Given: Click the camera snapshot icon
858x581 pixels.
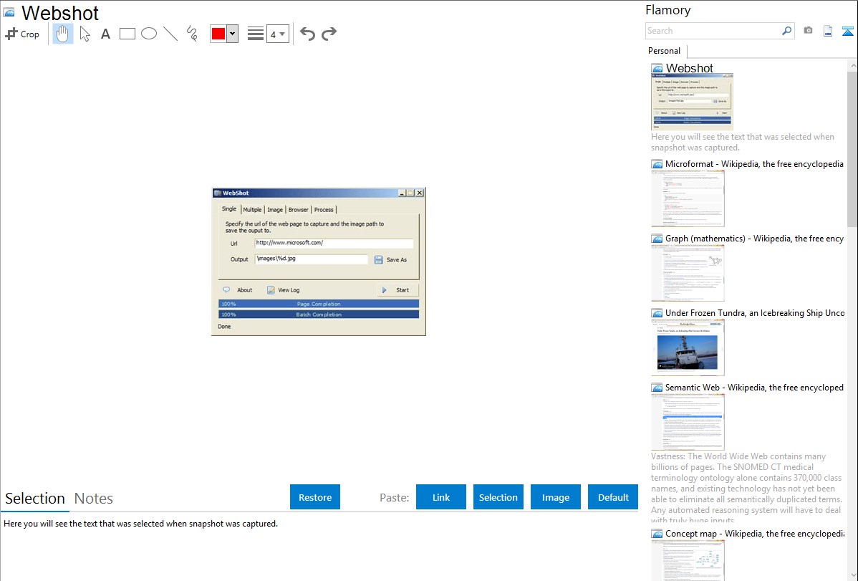Looking at the screenshot, I should [x=808, y=31].
